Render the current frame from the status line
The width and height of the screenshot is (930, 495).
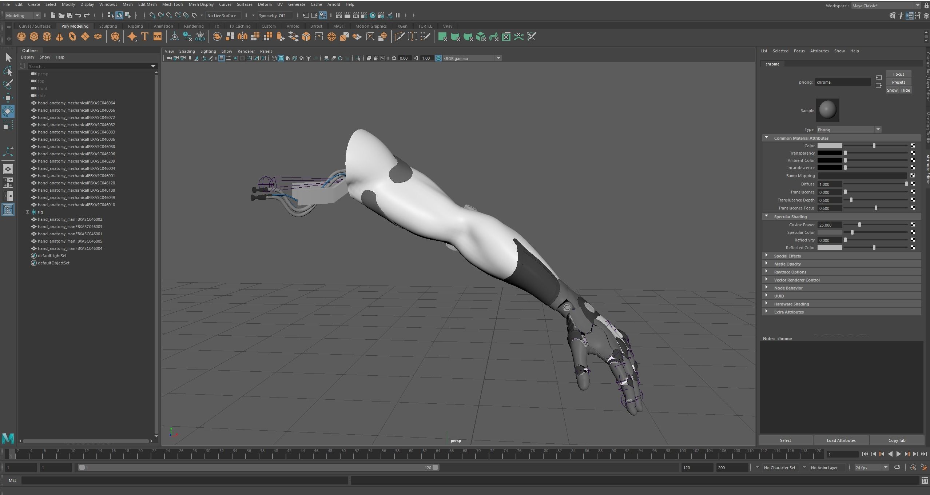tap(347, 15)
